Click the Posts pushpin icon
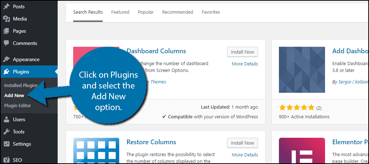 tap(6, 6)
